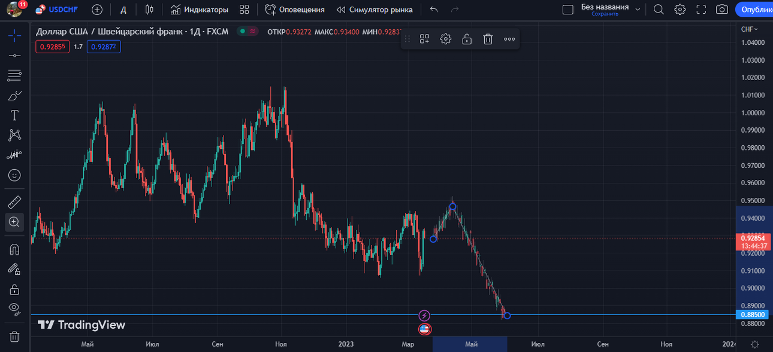Screen dimensions: 773x352
Task: Open the indicator templates grid icon
Action: coord(244,10)
